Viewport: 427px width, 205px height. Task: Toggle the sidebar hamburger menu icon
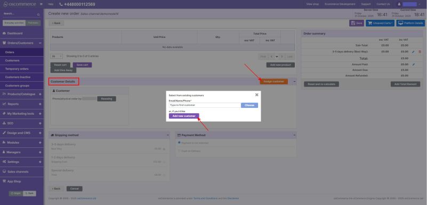(41, 4)
